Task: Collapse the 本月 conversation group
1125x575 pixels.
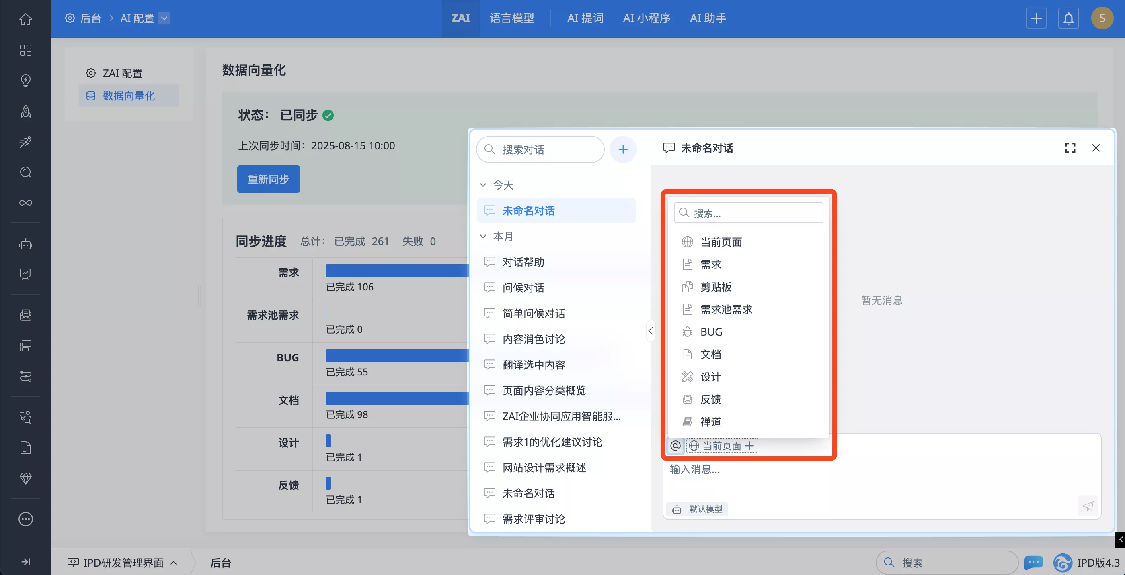Action: tap(483, 237)
